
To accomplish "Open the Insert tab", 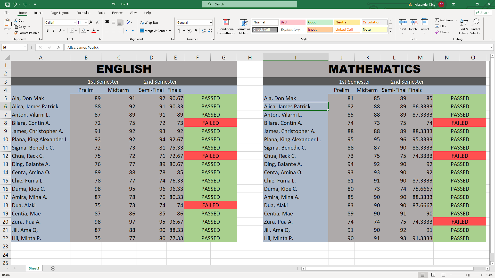I will 38,13.
